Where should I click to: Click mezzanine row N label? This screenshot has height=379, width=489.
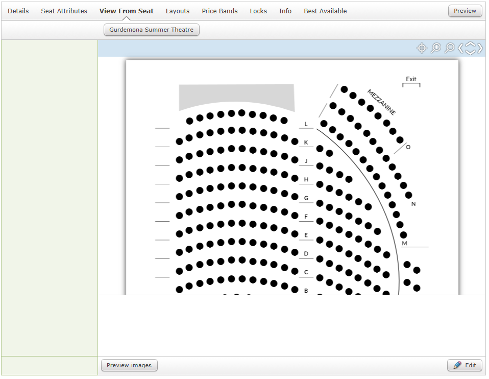(x=413, y=204)
